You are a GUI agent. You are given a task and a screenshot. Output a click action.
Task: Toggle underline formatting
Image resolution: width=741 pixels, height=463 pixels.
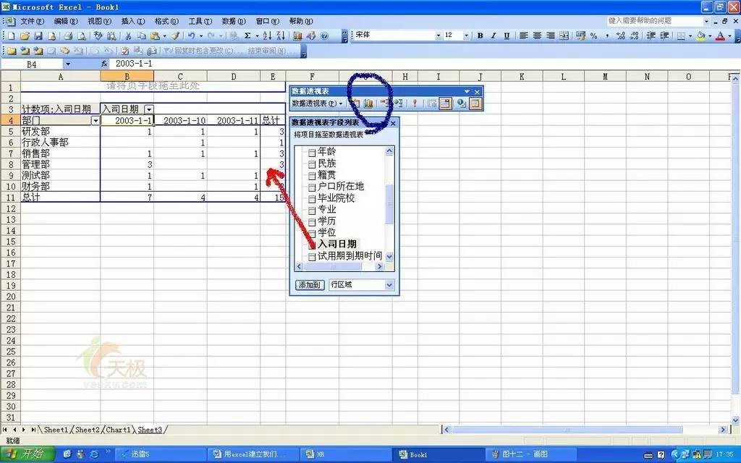507,34
